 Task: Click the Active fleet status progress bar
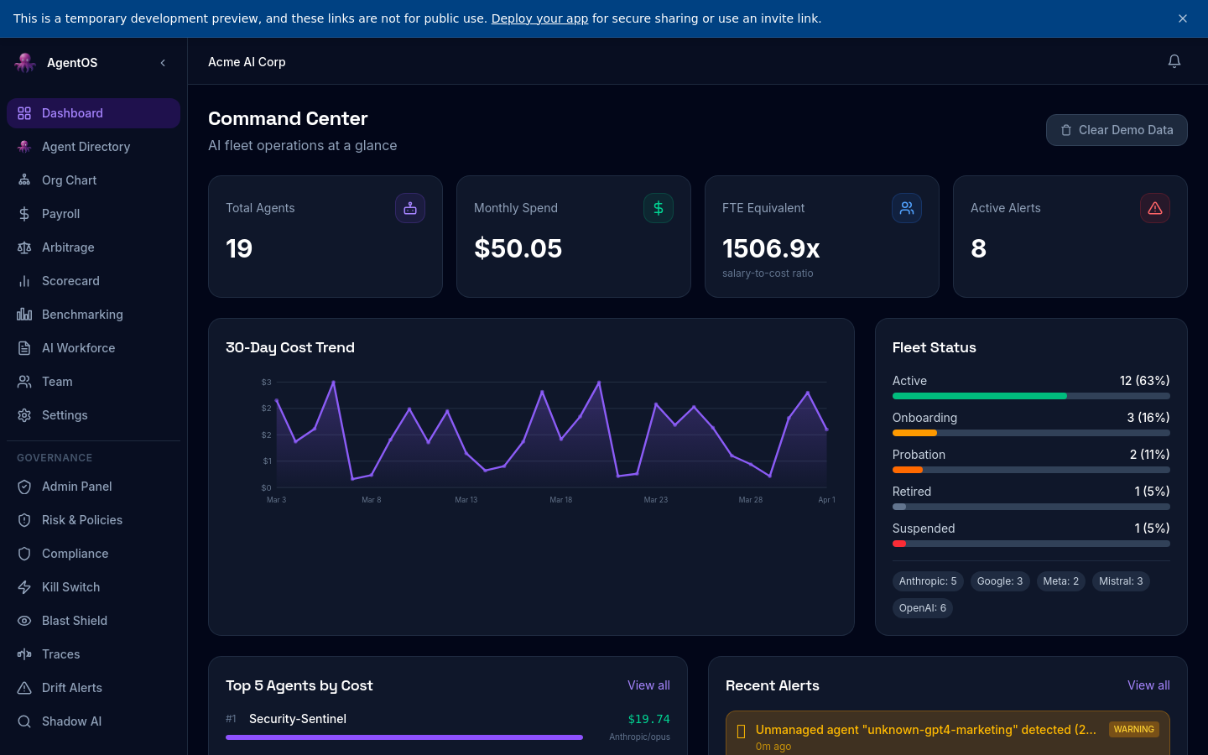tap(1031, 396)
